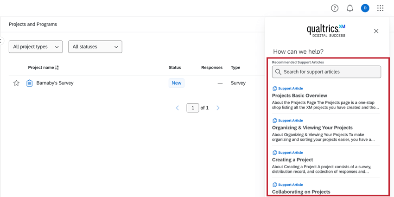
Task: Open the help question mark icon
Action: click(x=335, y=8)
